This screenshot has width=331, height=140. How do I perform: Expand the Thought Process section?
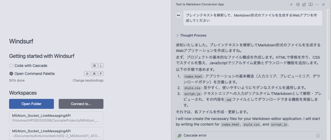coord(191,35)
